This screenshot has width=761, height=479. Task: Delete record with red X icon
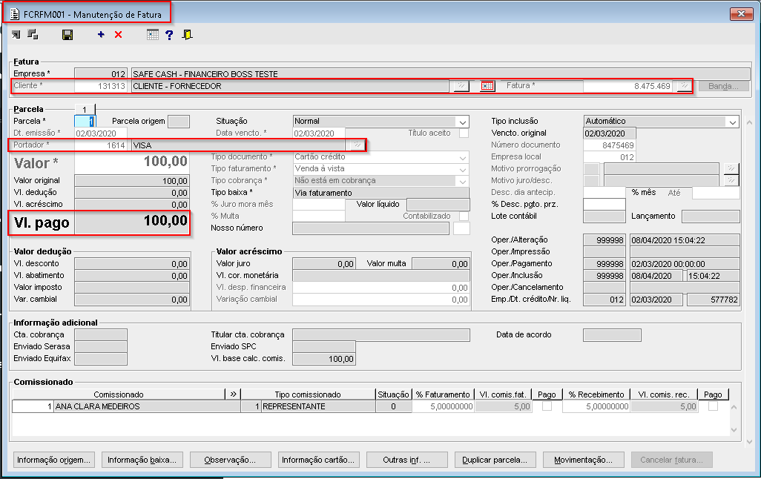point(119,34)
